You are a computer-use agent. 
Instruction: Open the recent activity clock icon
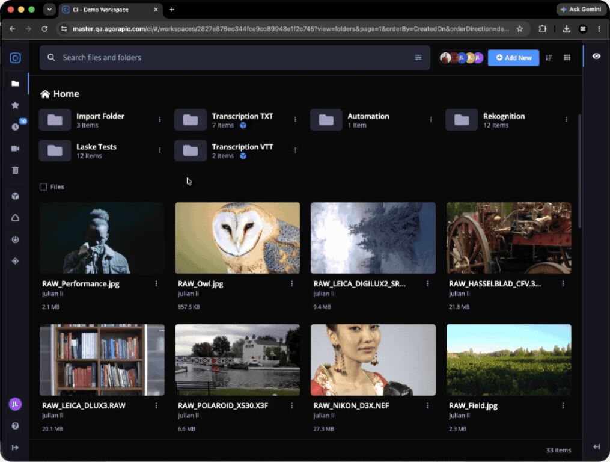[x=15, y=126]
